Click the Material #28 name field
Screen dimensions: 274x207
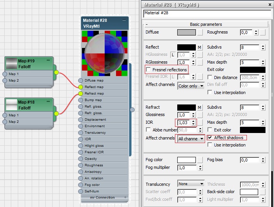pos(207,13)
